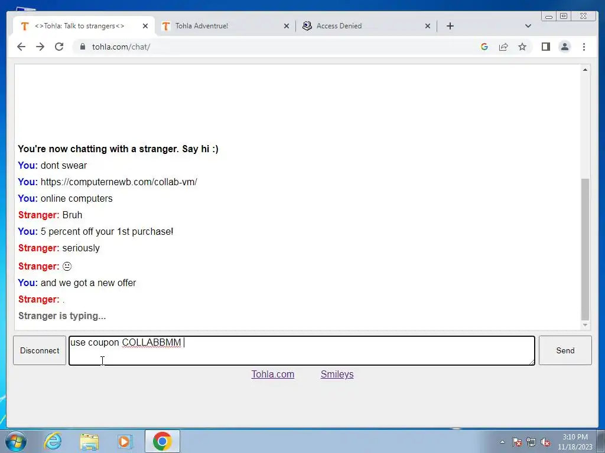View site information lock icon
This screenshot has height=453, width=605.
pos(82,47)
